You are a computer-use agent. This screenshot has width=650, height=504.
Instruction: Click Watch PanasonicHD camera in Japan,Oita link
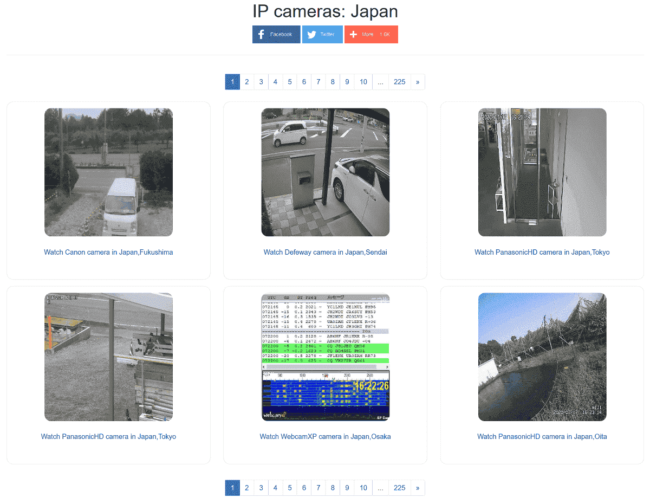click(x=542, y=436)
